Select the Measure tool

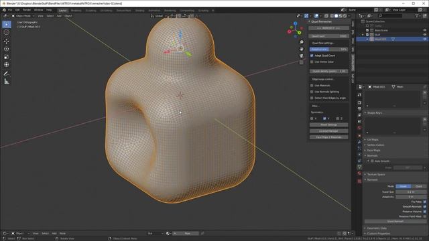7,82
